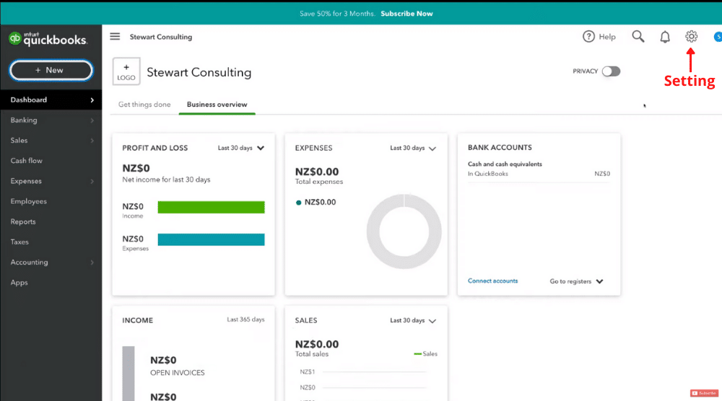Image resolution: width=722 pixels, height=401 pixels.
Task: Click Stewart Consulting in the top bar
Action: point(161,37)
